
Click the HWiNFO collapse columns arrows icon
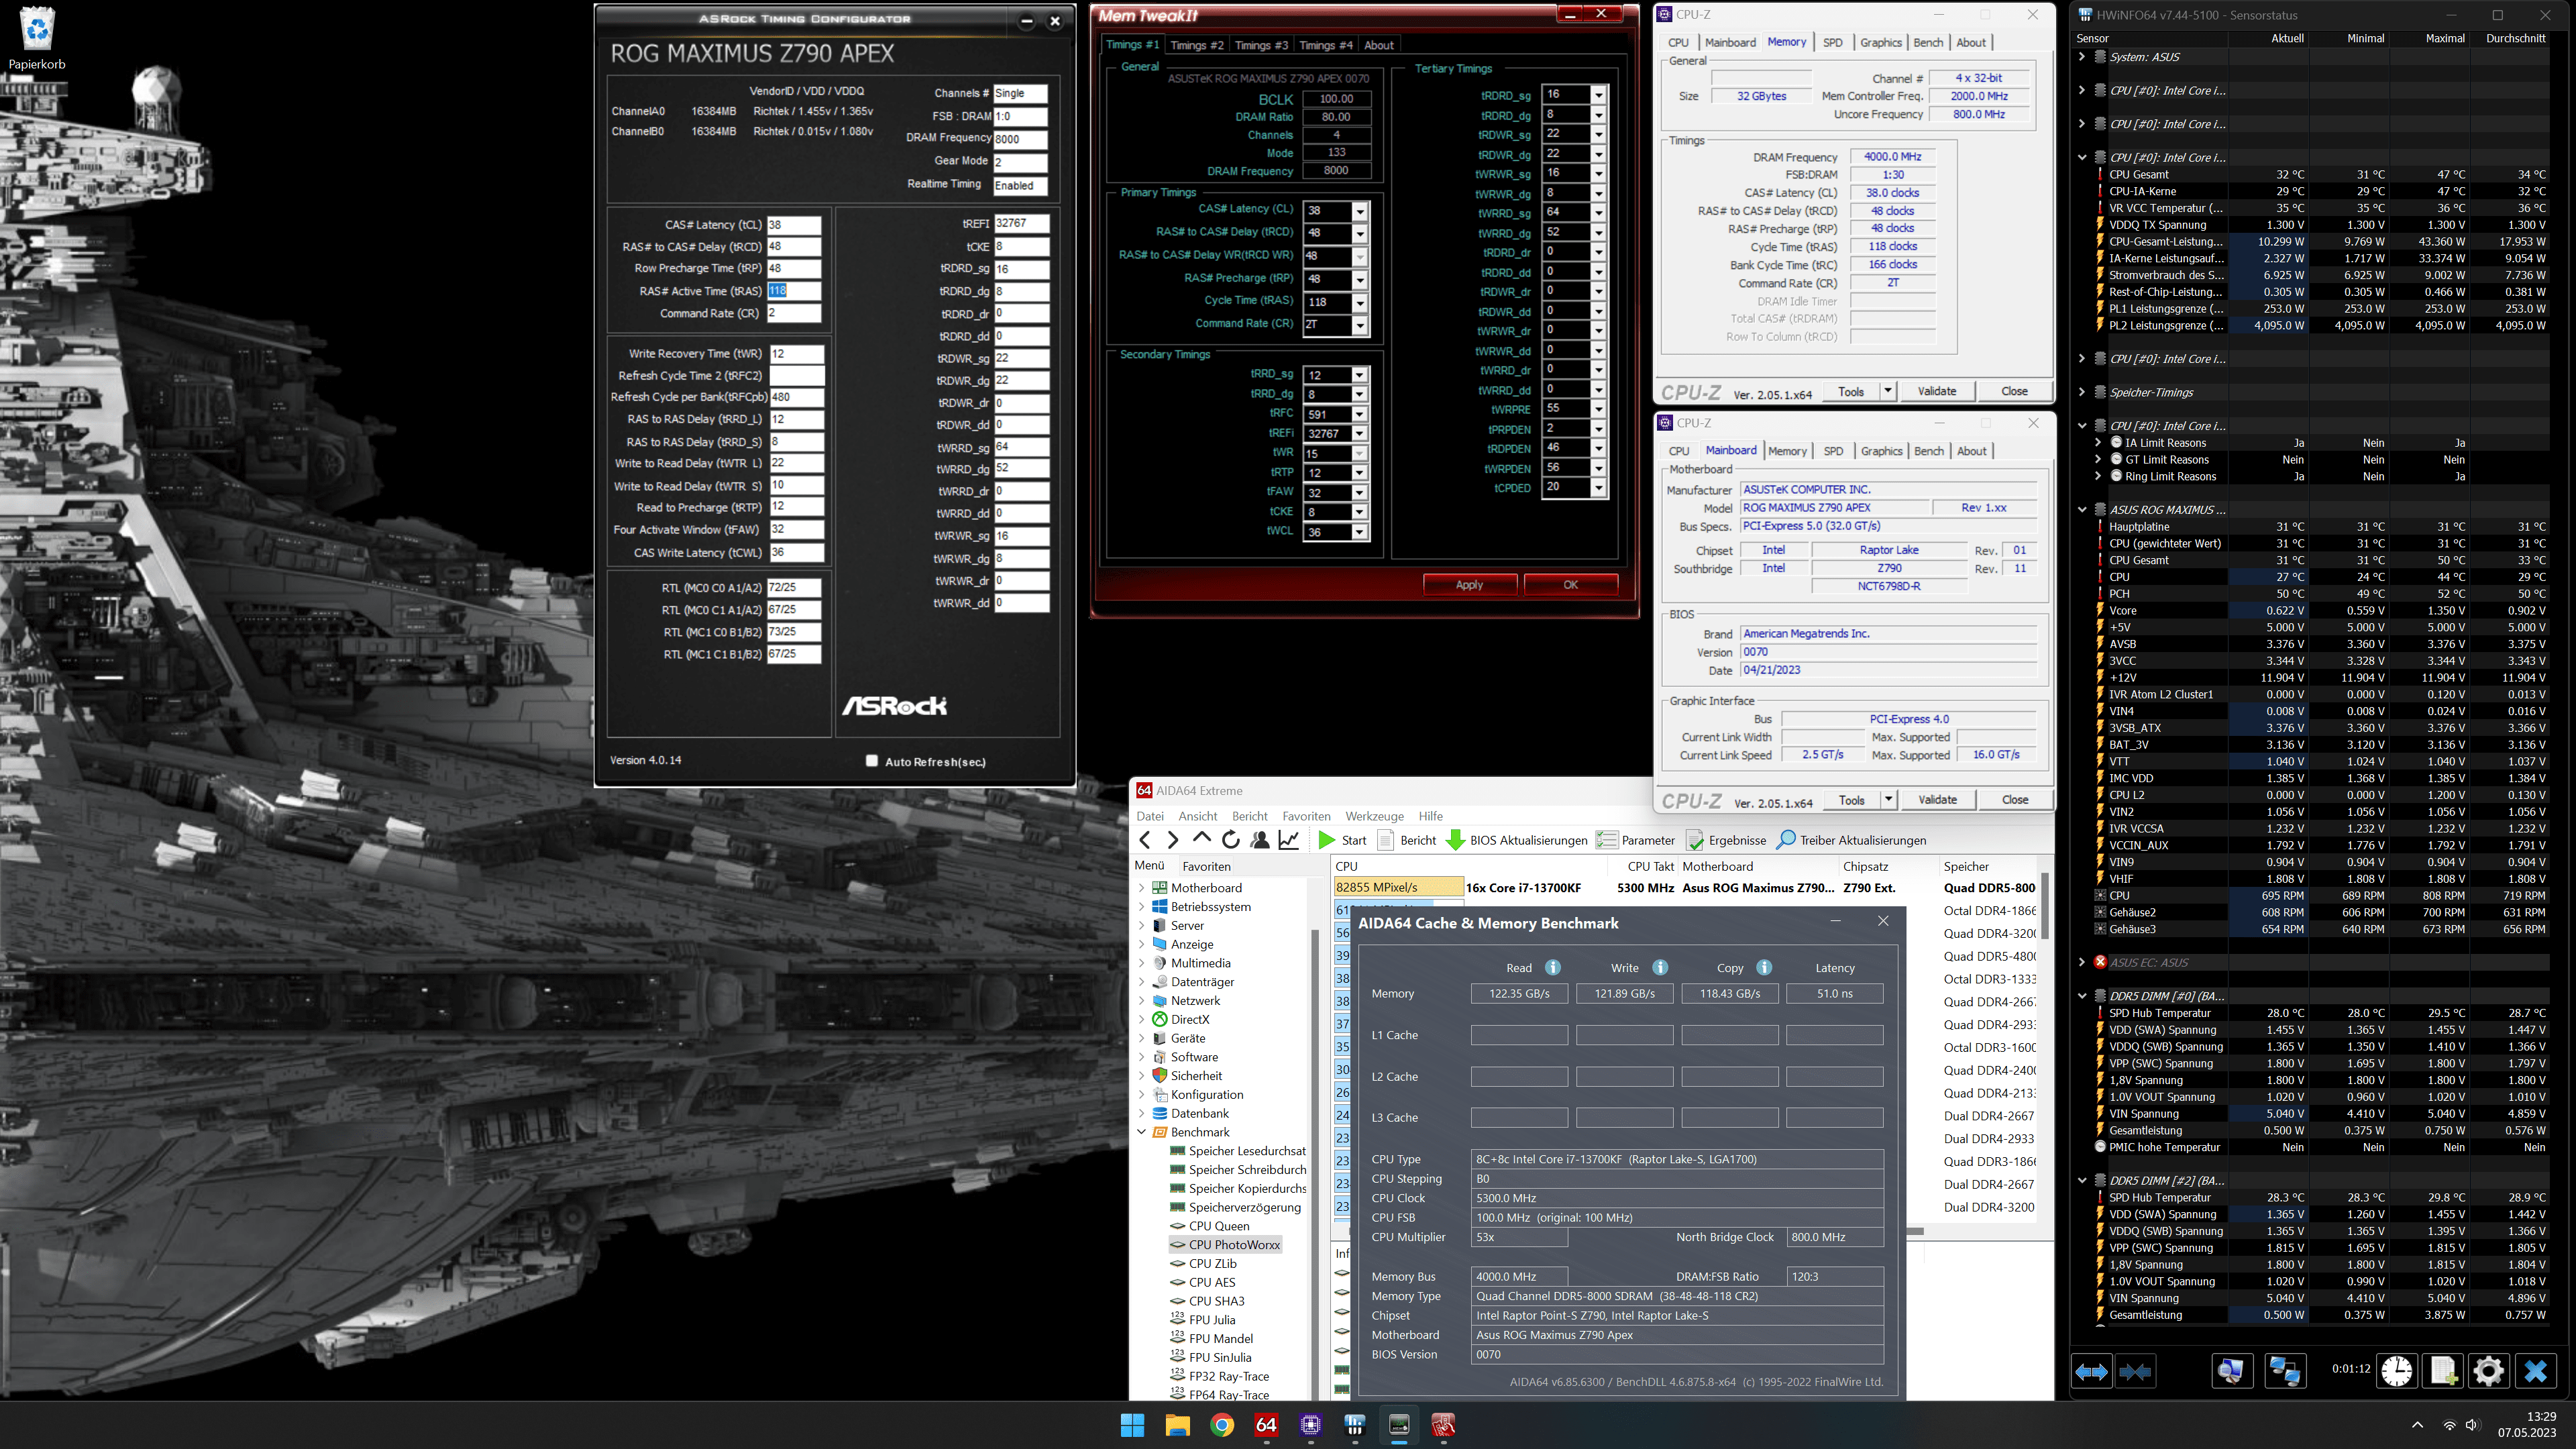pos(2135,1371)
